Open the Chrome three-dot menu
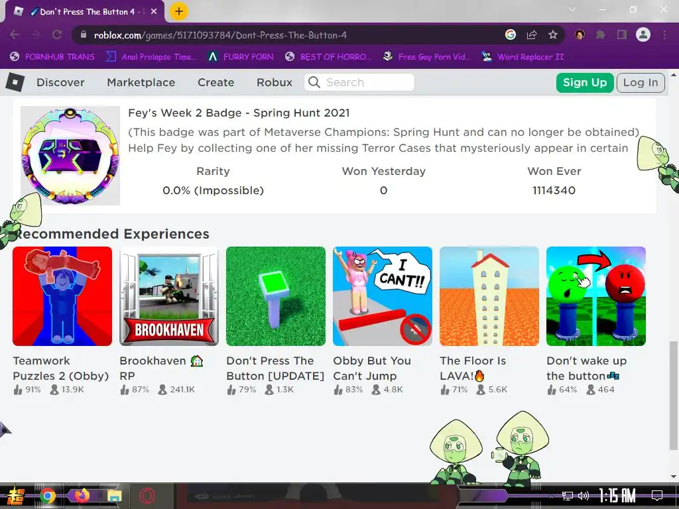Viewport: 679px width, 509px height. point(664,34)
